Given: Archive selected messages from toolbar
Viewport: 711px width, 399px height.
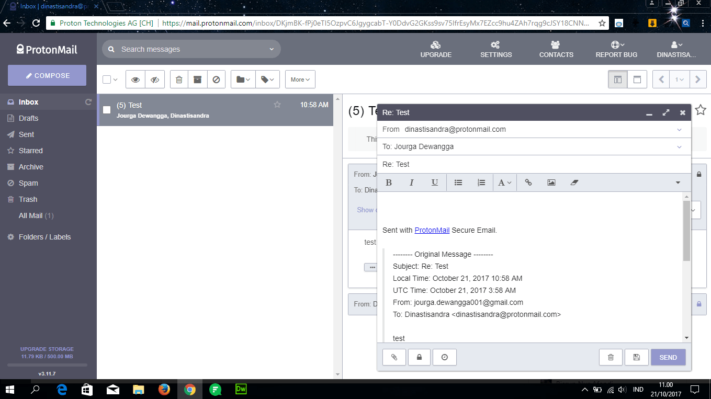Looking at the screenshot, I should pyautogui.click(x=197, y=79).
